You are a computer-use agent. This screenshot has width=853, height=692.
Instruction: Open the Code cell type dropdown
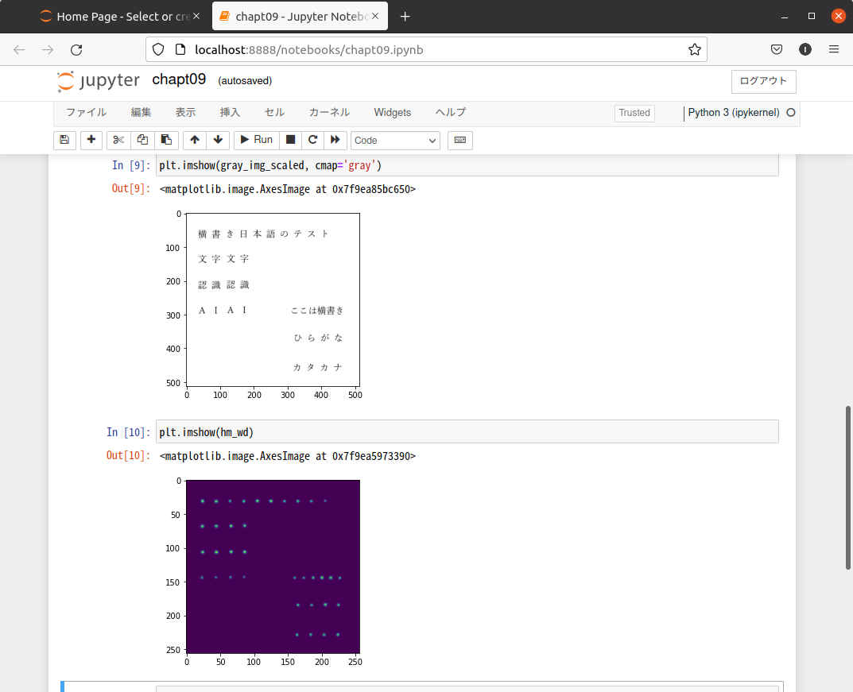[395, 140]
